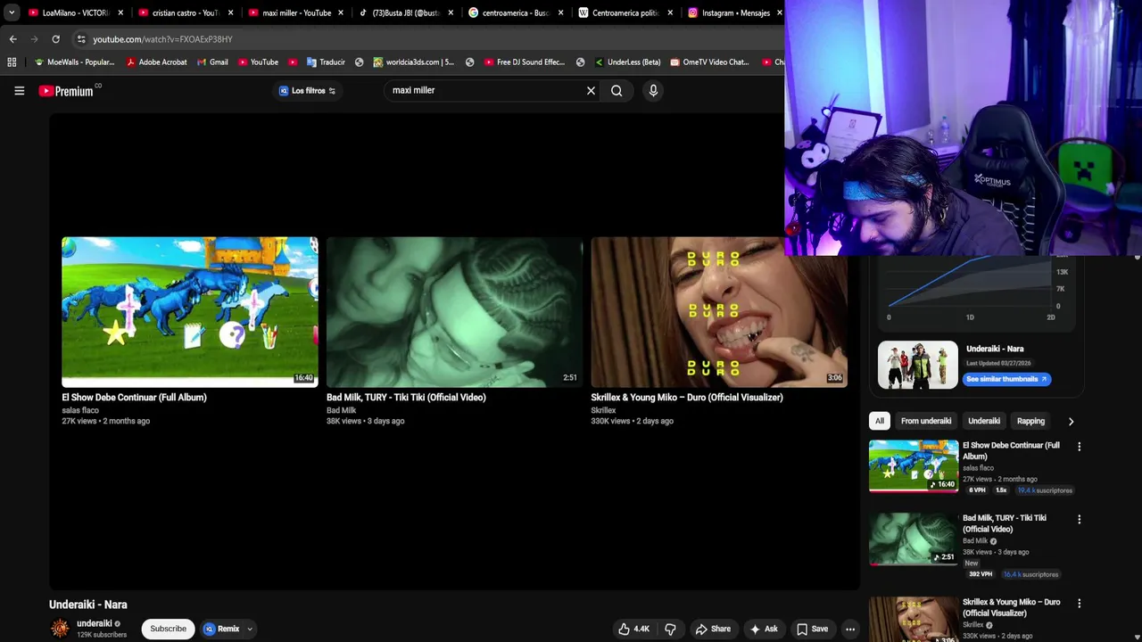Viewport: 1142px width, 642px height.
Task: Dislike the video
Action: click(x=670, y=629)
